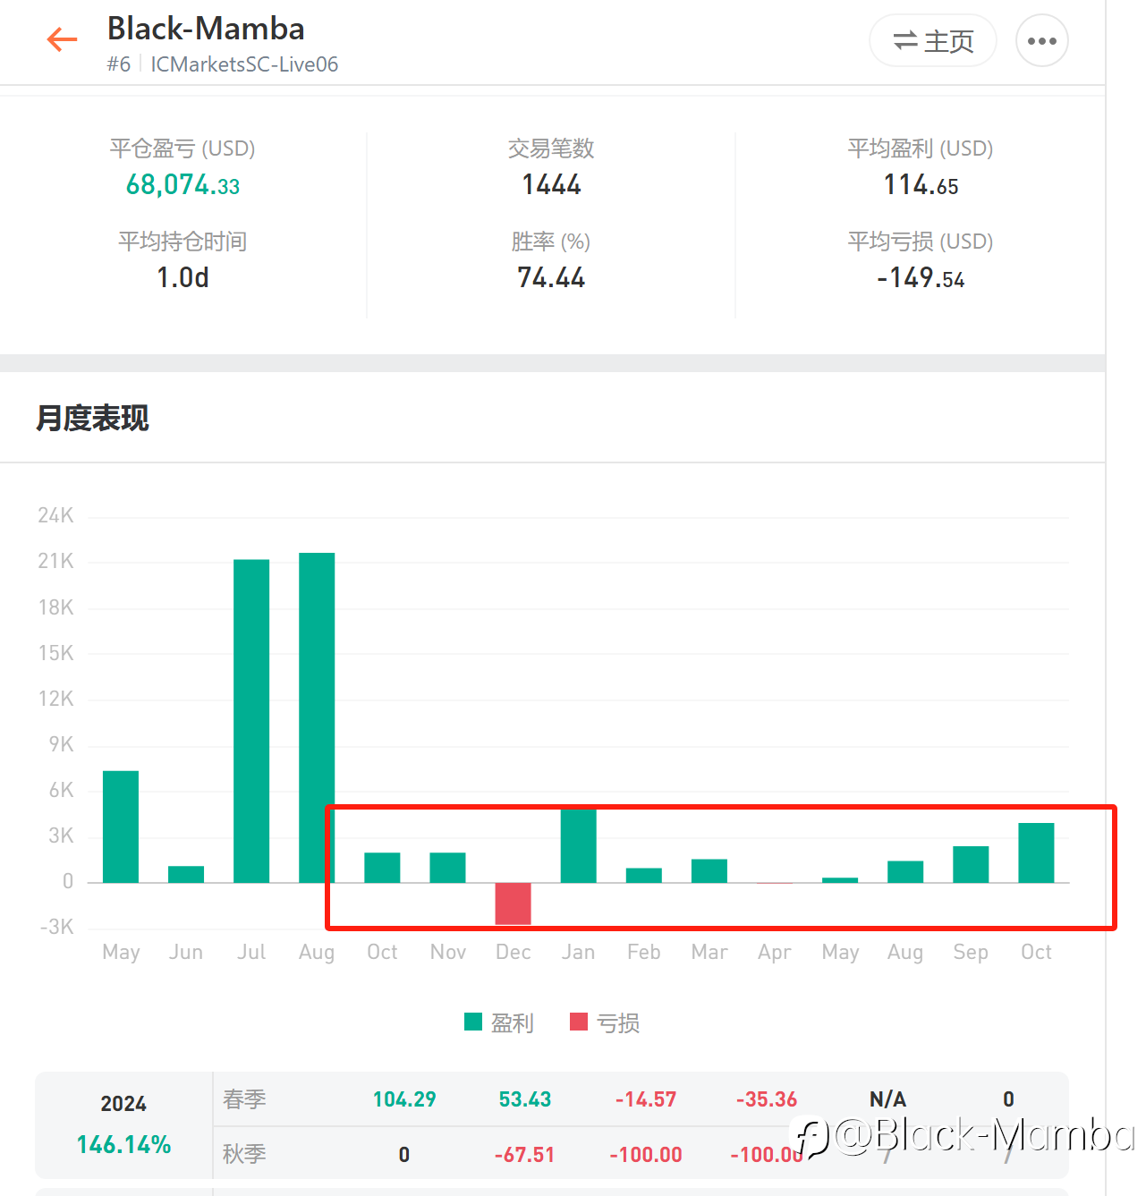Click holding time value 1.0d
The image size is (1146, 1196).
(x=183, y=278)
